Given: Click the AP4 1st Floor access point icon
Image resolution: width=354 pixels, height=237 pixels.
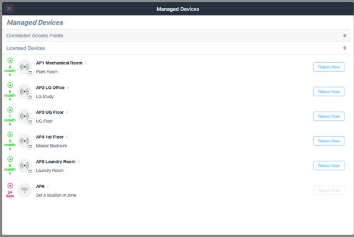Looking at the screenshot, I should click(x=25, y=140).
